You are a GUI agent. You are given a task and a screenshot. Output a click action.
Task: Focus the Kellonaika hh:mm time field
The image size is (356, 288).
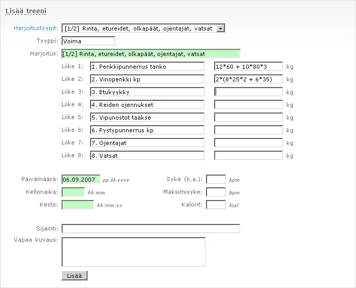coord(73,192)
